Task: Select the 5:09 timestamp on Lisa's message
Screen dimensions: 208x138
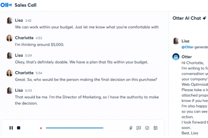Action: (x=28, y=55)
